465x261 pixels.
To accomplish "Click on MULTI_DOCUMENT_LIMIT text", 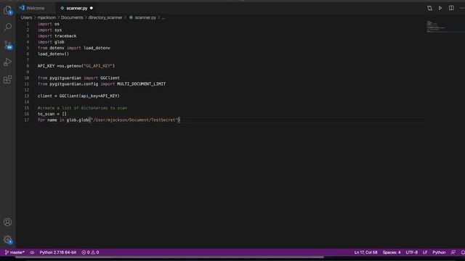I will tap(141, 84).
